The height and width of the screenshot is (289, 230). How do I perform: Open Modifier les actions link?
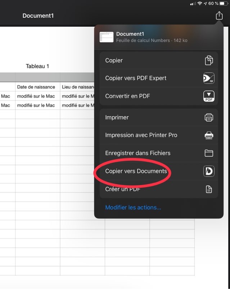tap(133, 207)
